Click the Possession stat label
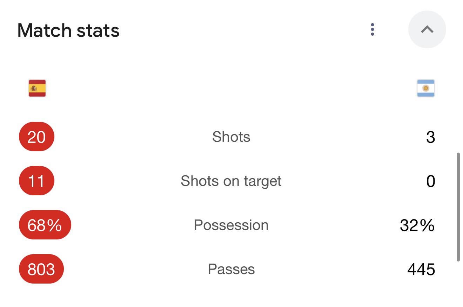Viewport: 463px width, 307px height. pyautogui.click(x=231, y=225)
